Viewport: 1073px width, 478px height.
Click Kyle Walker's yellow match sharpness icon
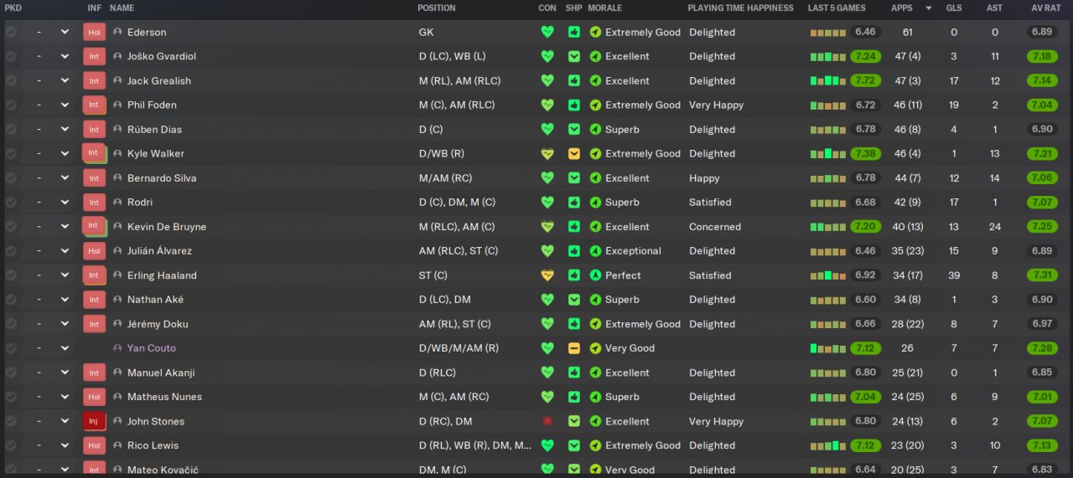pyautogui.click(x=574, y=154)
